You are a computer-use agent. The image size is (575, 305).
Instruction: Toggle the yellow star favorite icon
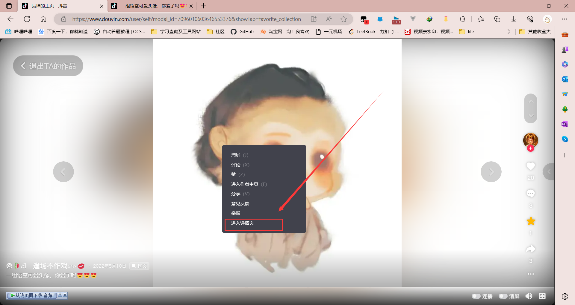(x=531, y=221)
